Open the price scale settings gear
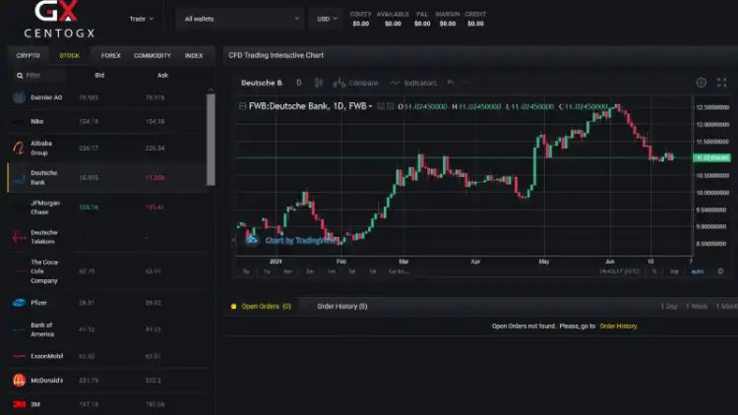The height and width of the screenshot is (415, 738). [720, 271]
